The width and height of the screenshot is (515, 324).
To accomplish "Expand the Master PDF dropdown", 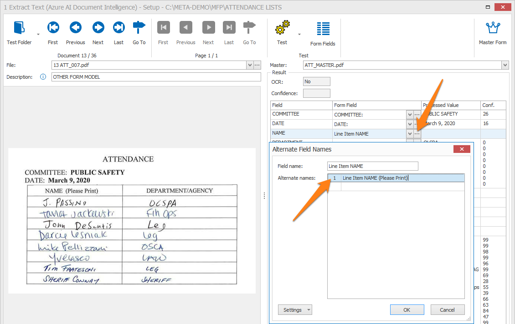I will tap(505, 65).
